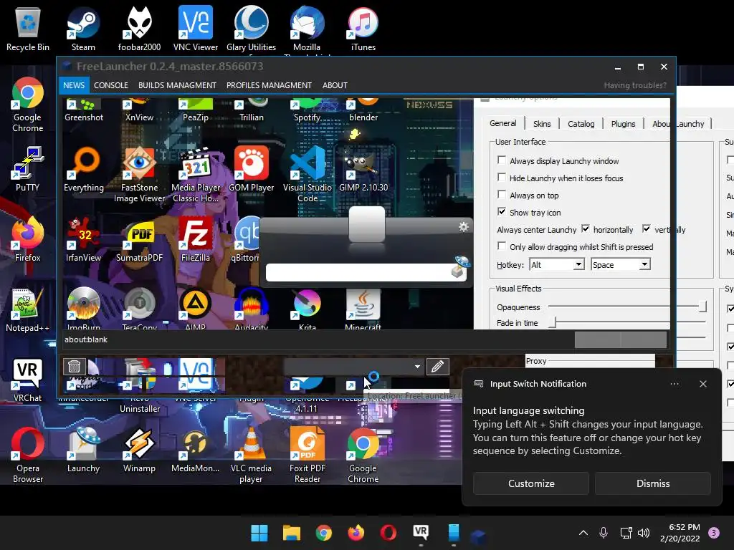Image resolution: width=734 pixels, height=550 pixels.
Task: Launch Firefox from the desktop
Action: 28,239
